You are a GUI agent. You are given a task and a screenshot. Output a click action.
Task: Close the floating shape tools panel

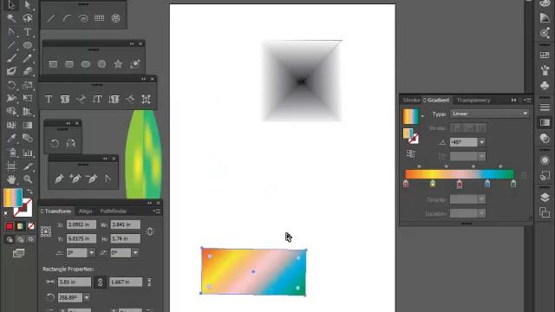(x=140, y=43)
